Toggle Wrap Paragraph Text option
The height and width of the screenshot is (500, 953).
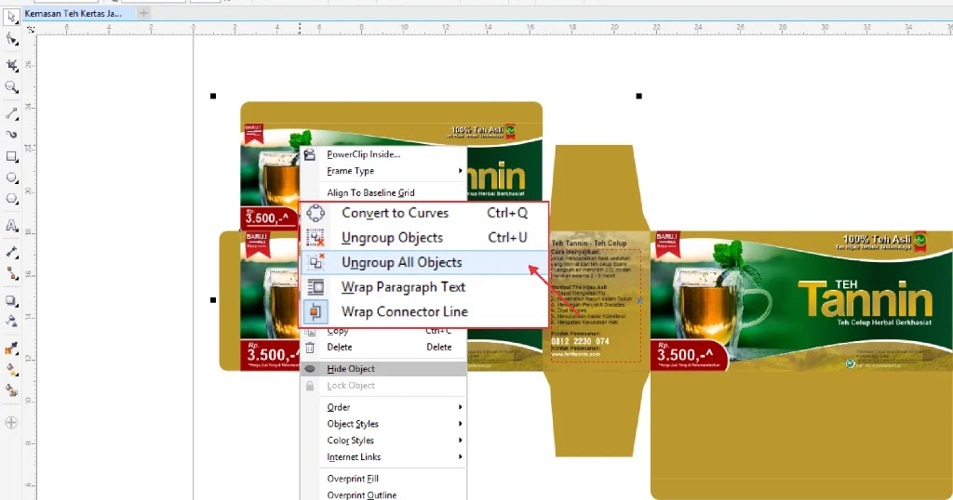(424, 287)
